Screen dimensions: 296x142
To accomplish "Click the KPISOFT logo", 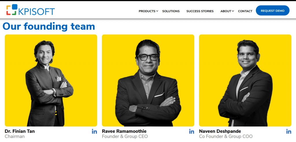I will (30, 10).
